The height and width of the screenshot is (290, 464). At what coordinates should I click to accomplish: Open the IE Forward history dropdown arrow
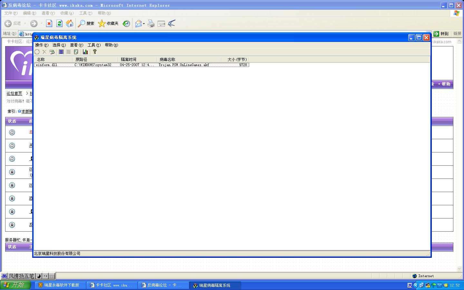coord(41,24)
